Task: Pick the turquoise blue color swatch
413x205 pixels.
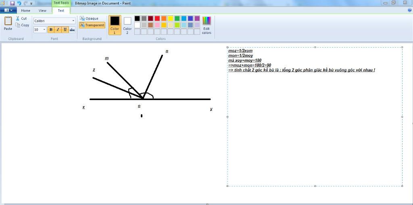Action: 184,19
